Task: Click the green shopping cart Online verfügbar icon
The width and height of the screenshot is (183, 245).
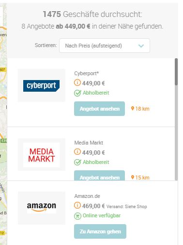Action: coord(77,216)
